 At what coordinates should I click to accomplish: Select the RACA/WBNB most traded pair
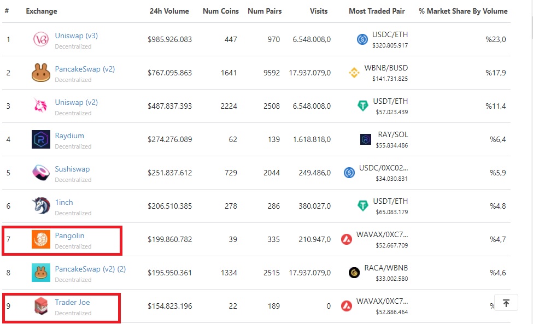[386, 268]
